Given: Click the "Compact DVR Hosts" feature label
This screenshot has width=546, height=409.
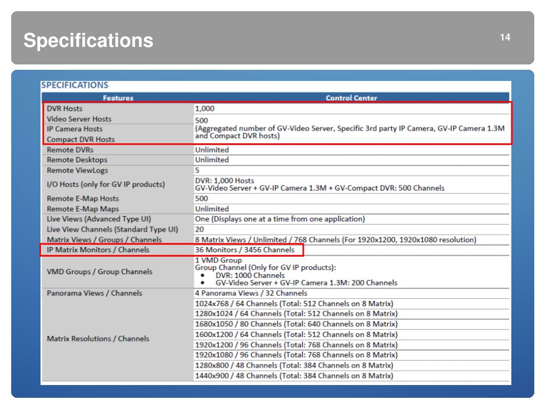Looking at the screenshot, I should (81, 140).
